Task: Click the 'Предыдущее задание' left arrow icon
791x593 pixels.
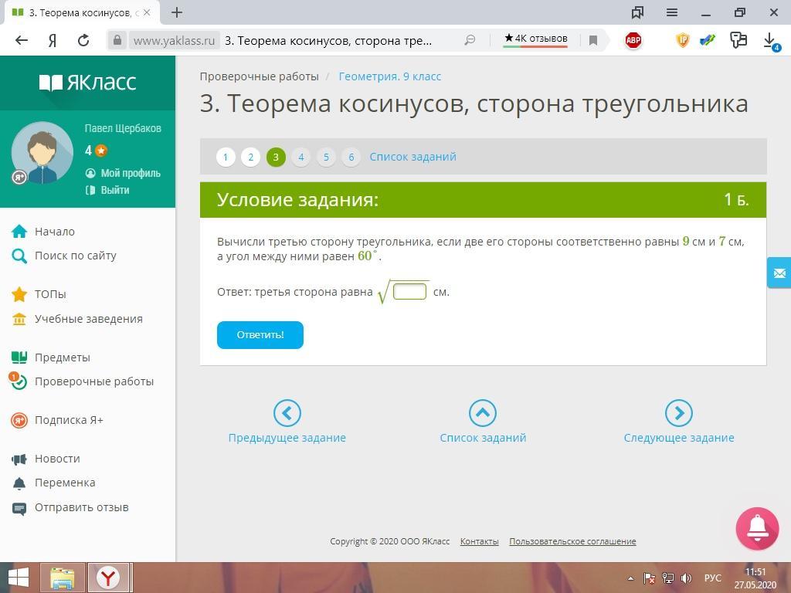Action: tap(287, 414)
